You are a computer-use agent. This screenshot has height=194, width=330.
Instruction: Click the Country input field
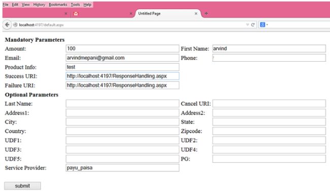[122, 131]
